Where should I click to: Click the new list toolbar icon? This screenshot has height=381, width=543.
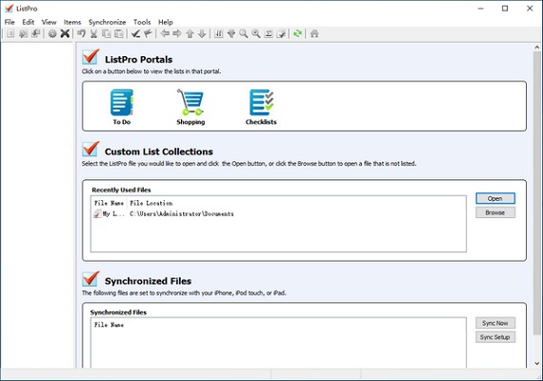(x=10, y=33)
